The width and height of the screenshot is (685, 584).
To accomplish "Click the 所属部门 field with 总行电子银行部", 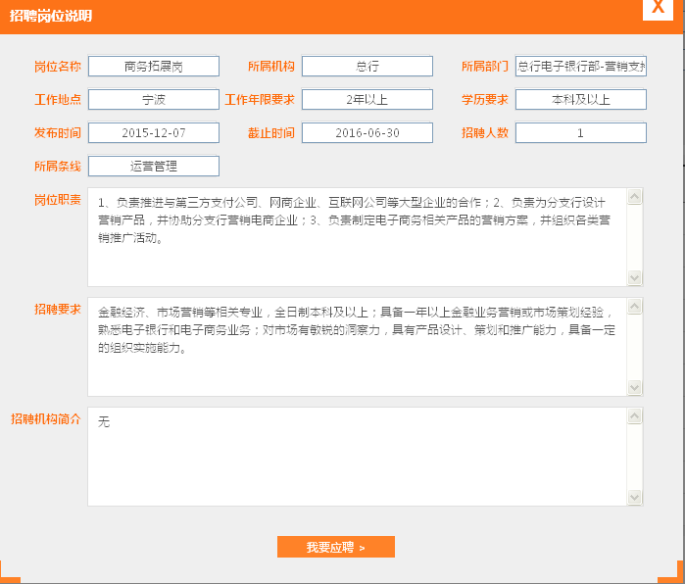I will 581,67.
